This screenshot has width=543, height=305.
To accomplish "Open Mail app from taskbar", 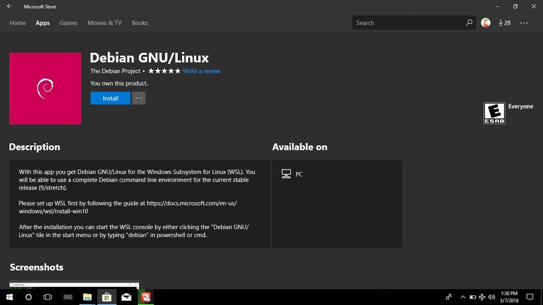I will pyautogui.click(x=126, y=297).
